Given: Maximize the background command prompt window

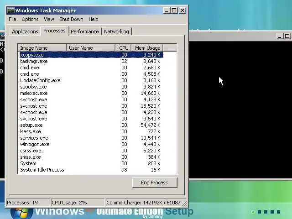Looking at the screenshot, I should point(287,36).
